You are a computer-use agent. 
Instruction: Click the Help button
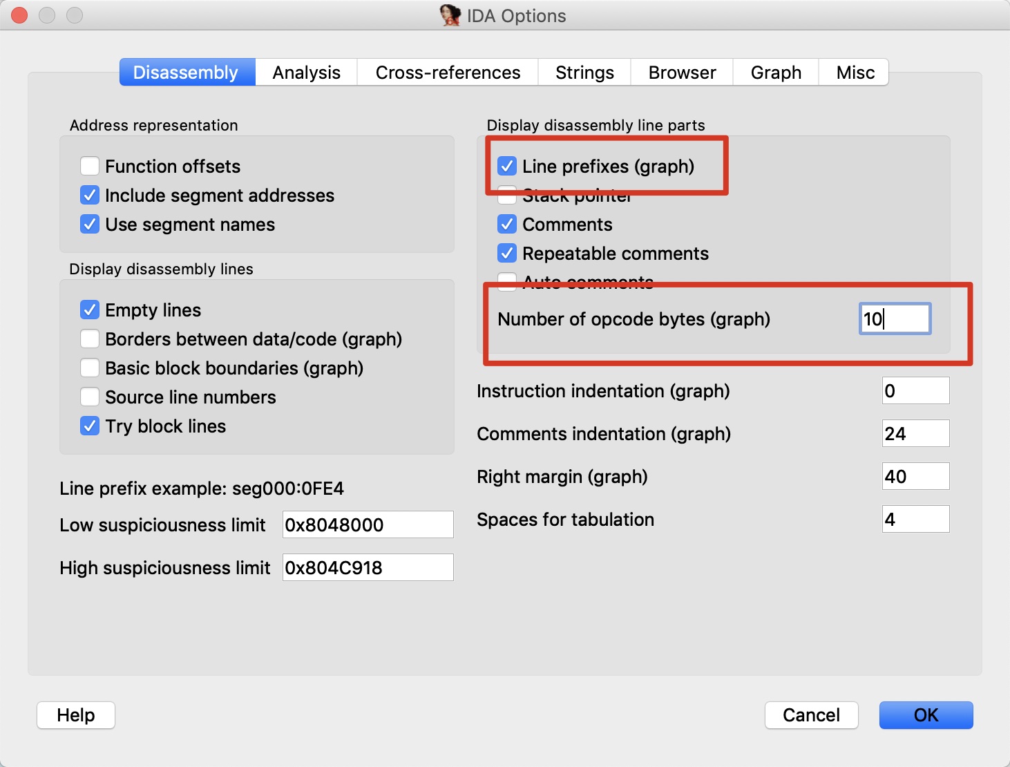pyautogui.click(x=76, y=715)
